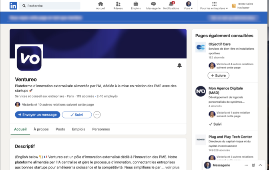
Task: Select the Accueil page tab
Action: (20, 129)
